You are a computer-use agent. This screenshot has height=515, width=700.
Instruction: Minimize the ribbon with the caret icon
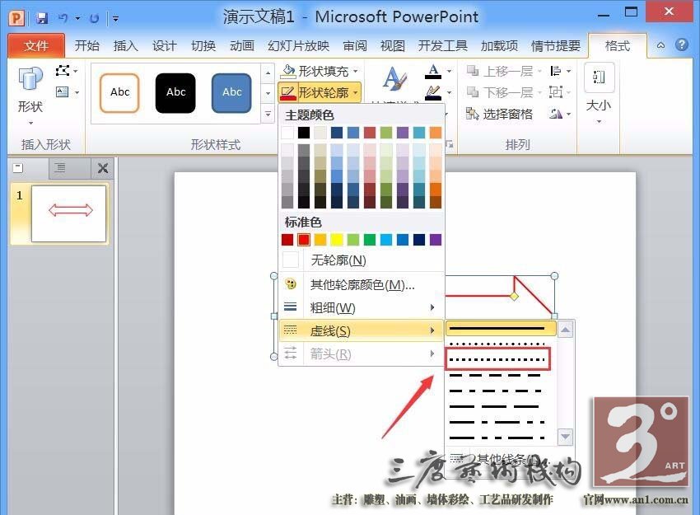pyautogui.click(x=660, y=45)
